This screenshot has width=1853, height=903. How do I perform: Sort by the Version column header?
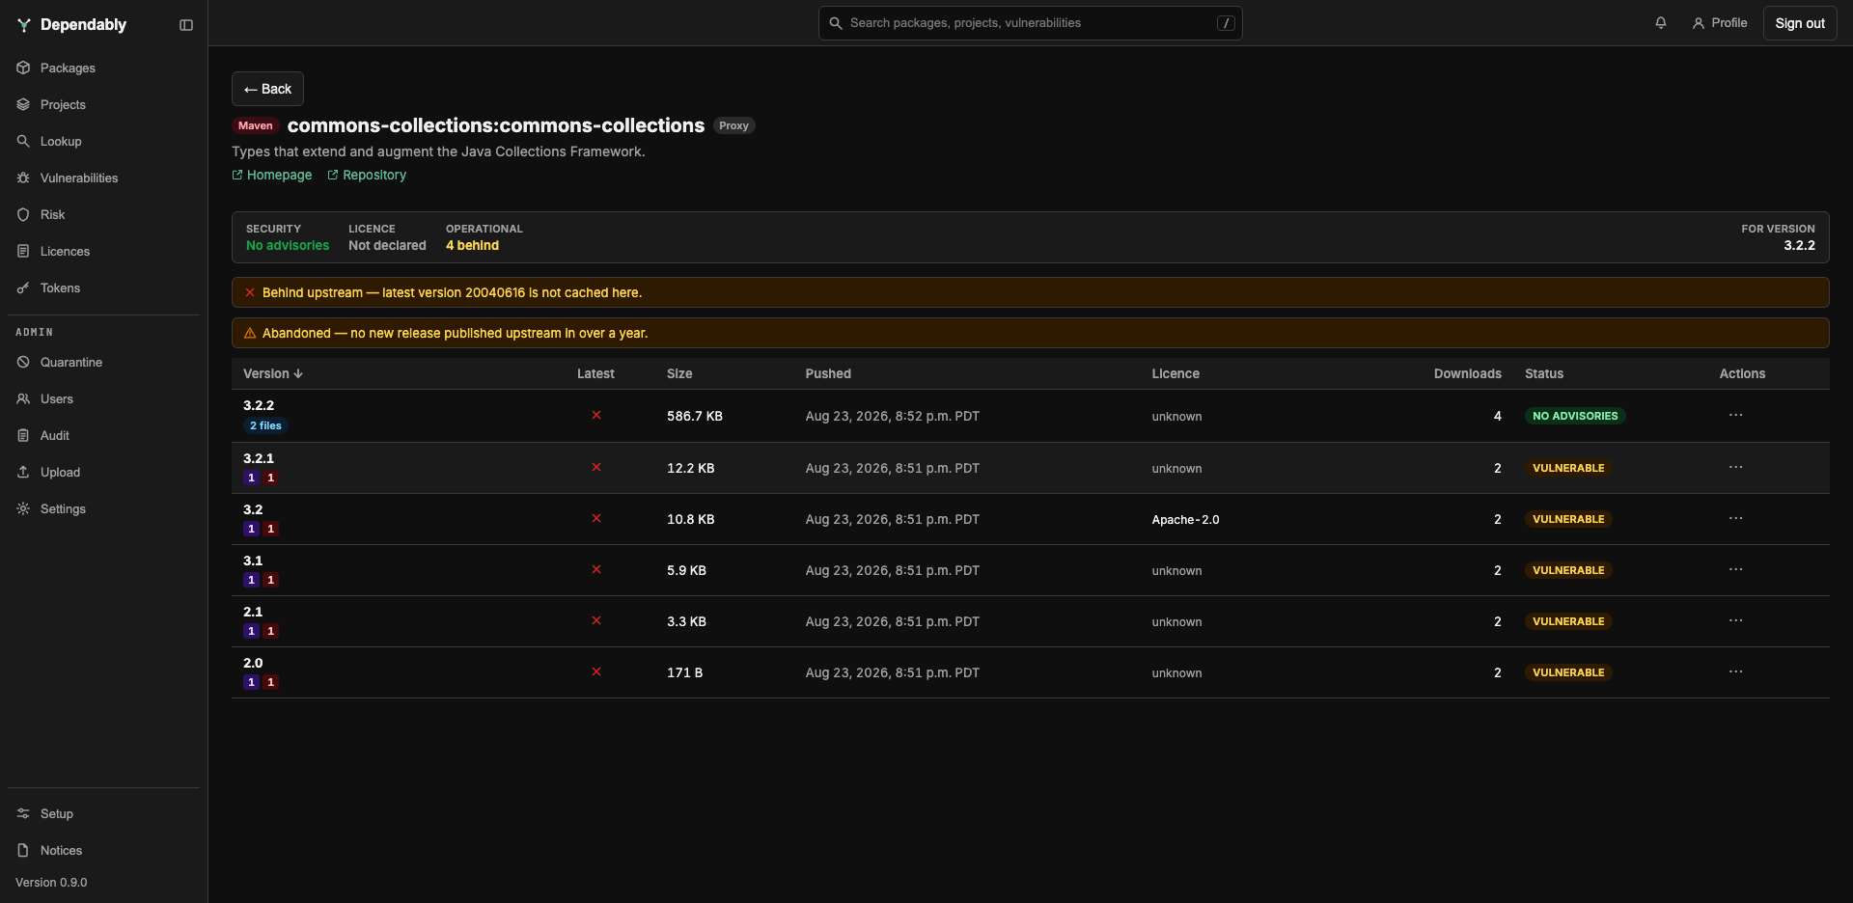[273, 374]
